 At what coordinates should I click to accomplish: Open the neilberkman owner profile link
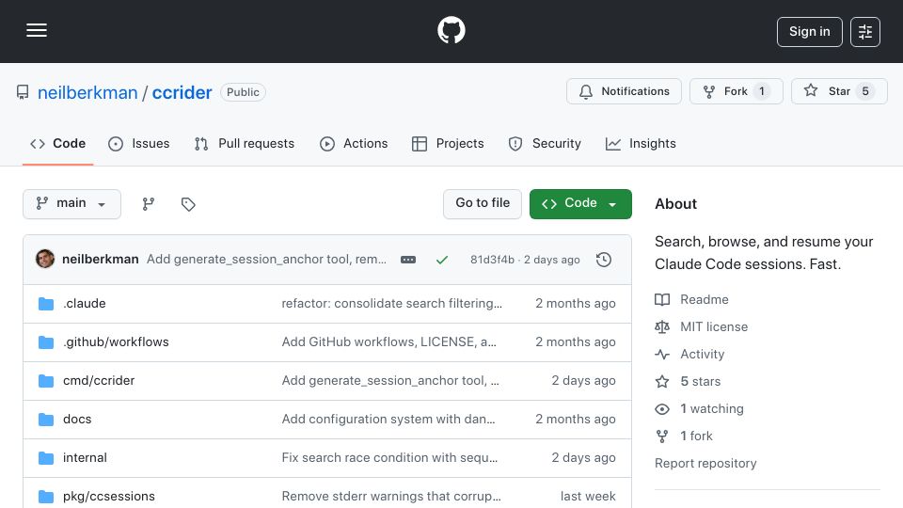(87, 92)
